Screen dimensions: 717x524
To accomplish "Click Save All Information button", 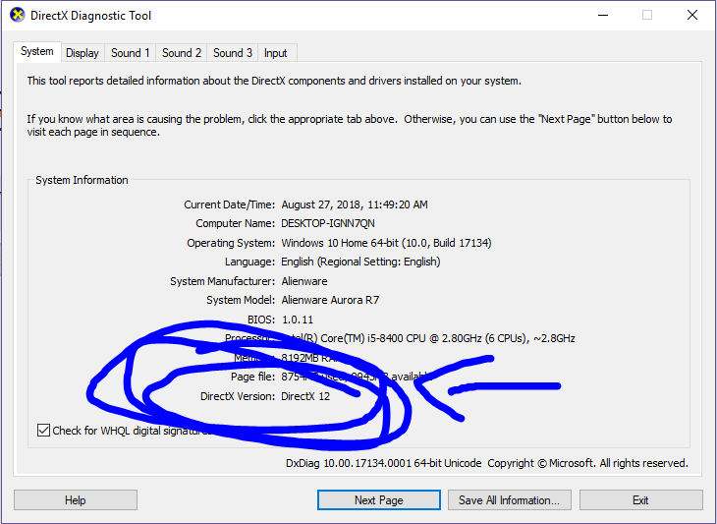I will point(510,499).
